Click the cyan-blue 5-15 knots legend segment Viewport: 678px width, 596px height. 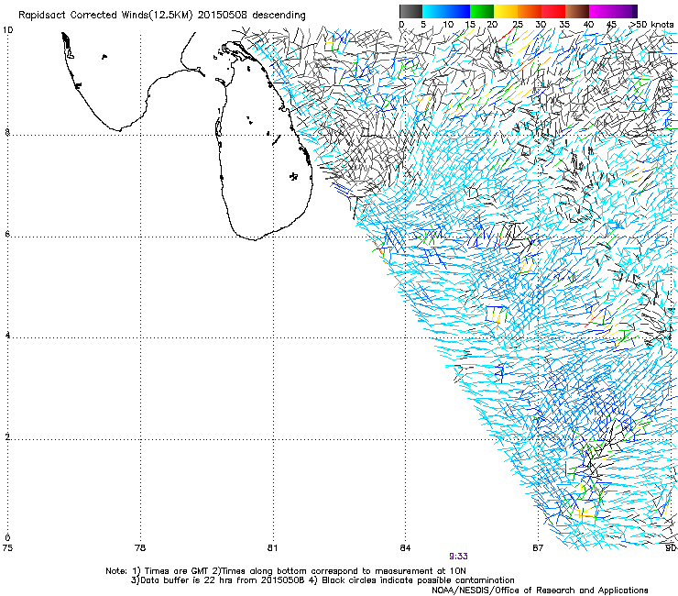tap(446, 11)
